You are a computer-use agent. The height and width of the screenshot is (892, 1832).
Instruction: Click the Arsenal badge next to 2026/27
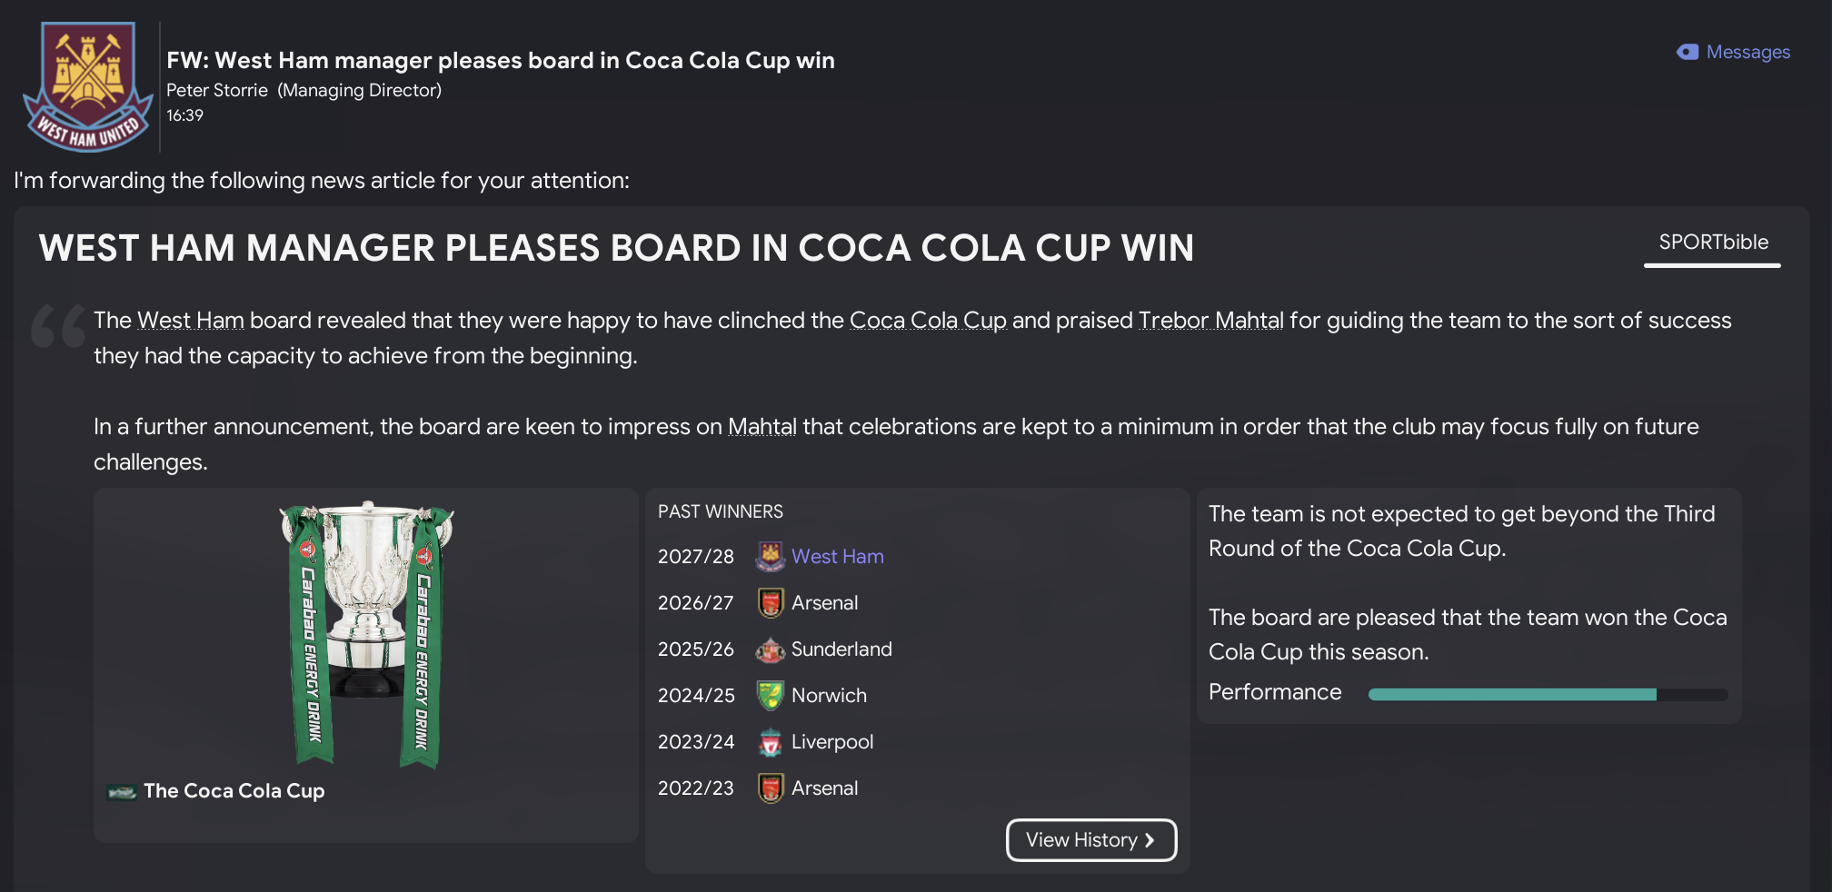(x=770, y=603)
